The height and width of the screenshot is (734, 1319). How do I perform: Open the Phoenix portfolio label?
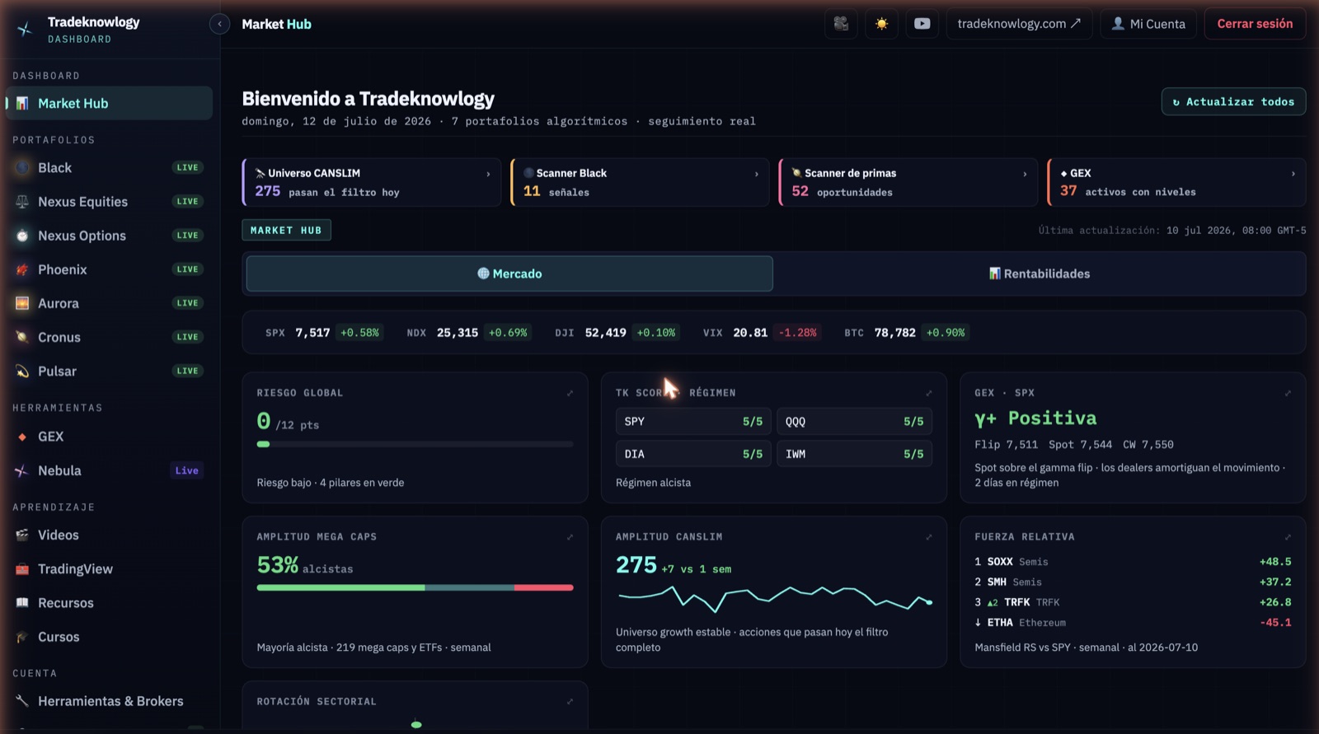point(62,269)
